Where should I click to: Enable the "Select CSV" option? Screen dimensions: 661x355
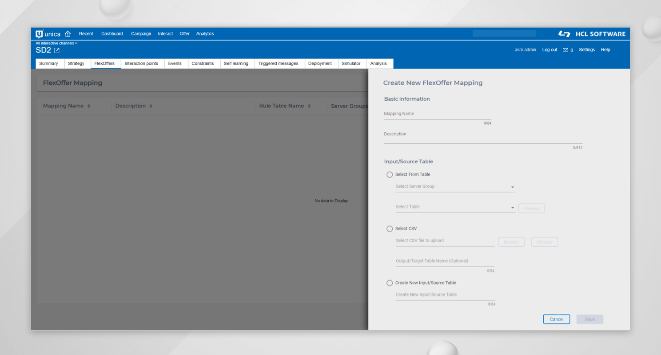click(390, 229)
